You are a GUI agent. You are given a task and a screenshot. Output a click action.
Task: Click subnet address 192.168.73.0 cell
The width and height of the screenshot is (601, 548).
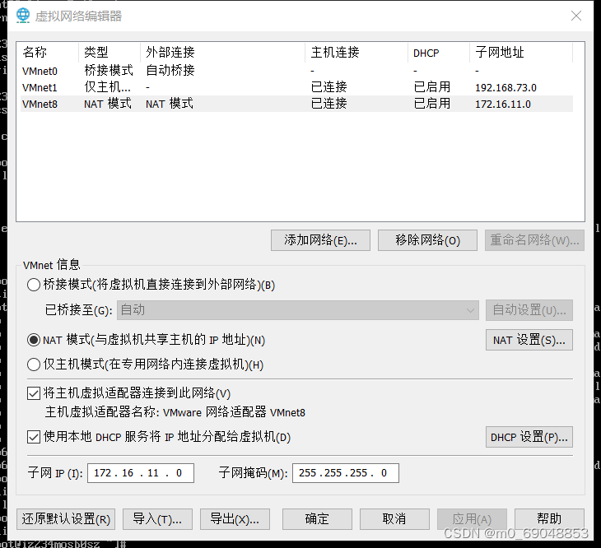(506, 88)
